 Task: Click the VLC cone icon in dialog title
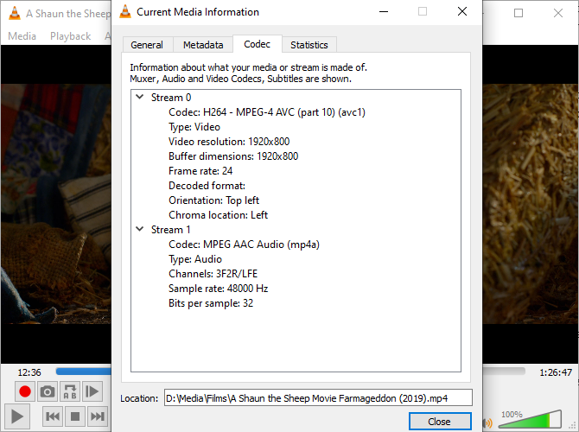click(125, 12)
